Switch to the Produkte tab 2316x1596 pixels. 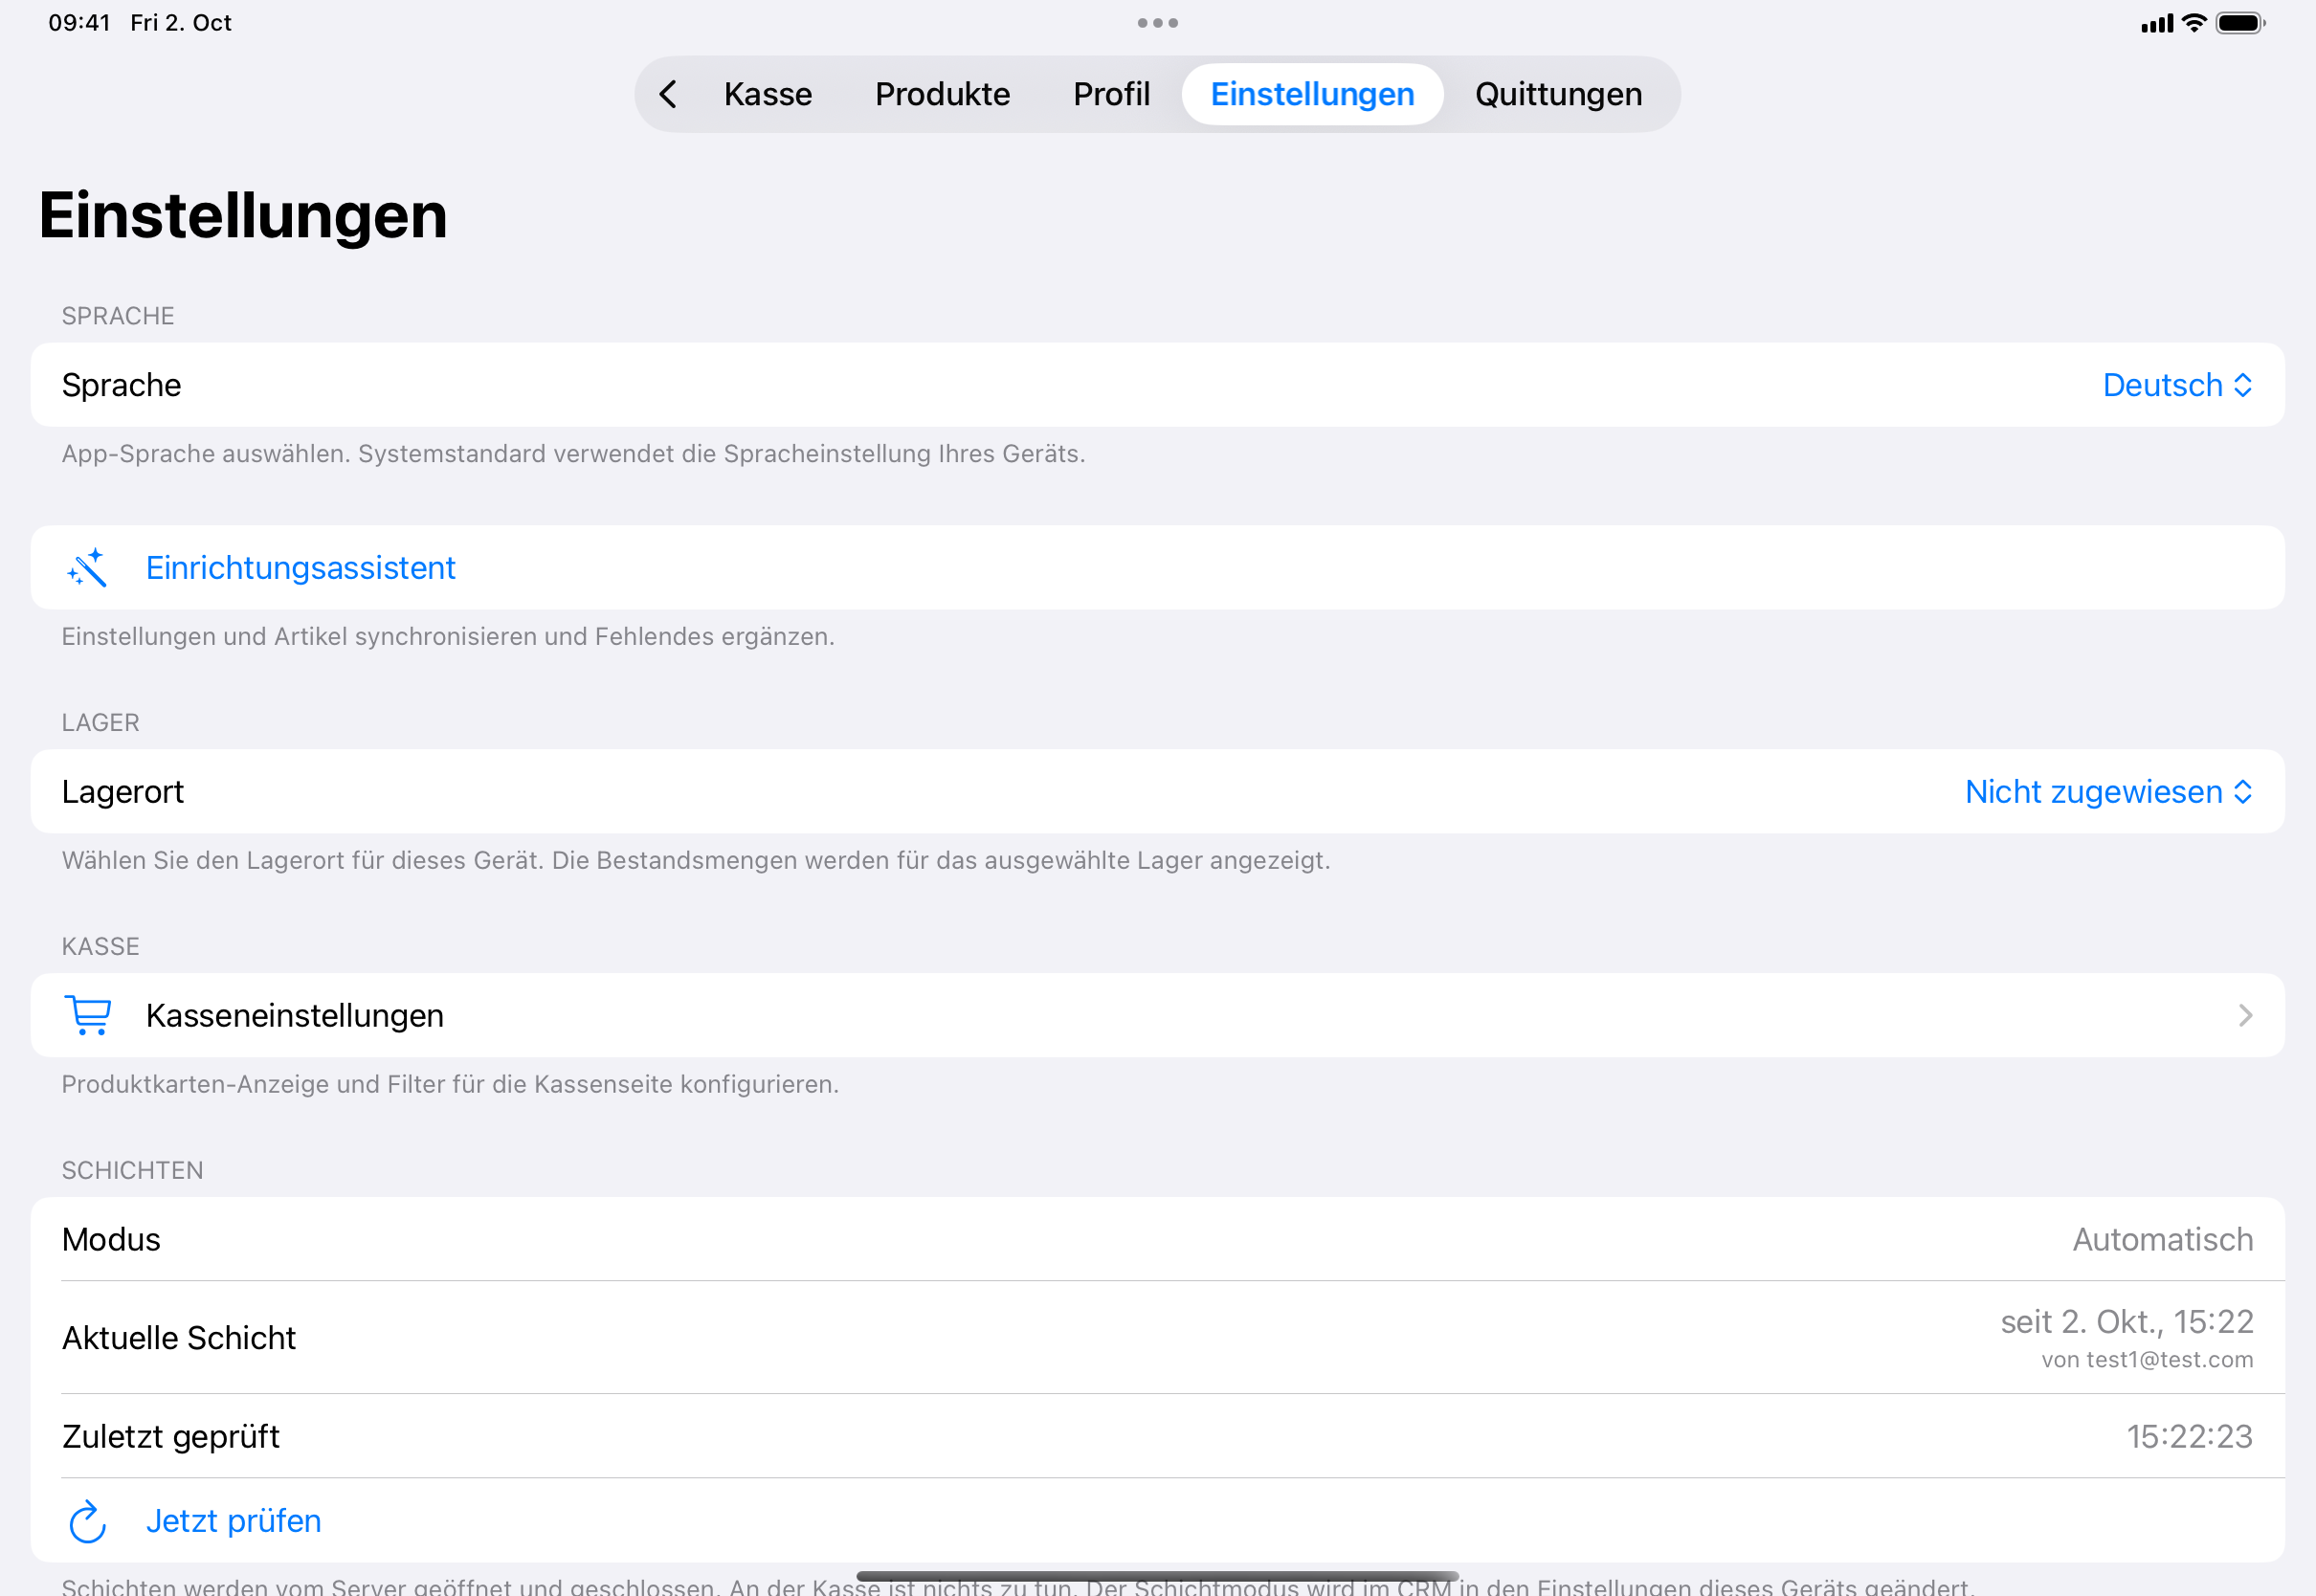[942, 94]
